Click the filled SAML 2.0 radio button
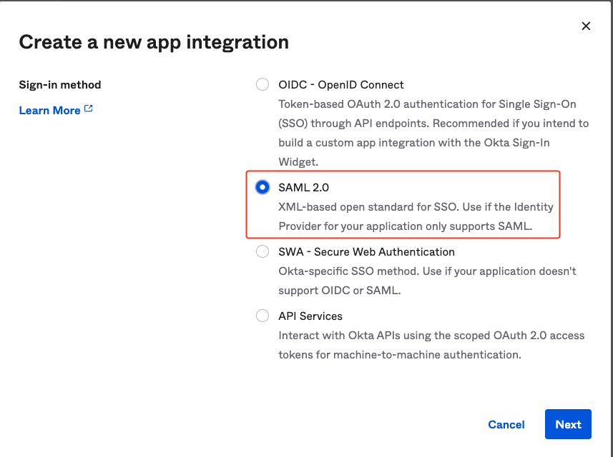613x457 pixels. pos(263,187)
